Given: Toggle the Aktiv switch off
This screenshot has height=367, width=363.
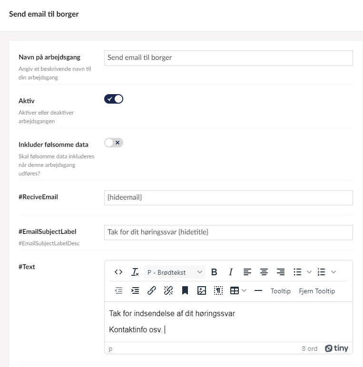Looking at the screenshot, I should tap(114, 99).
